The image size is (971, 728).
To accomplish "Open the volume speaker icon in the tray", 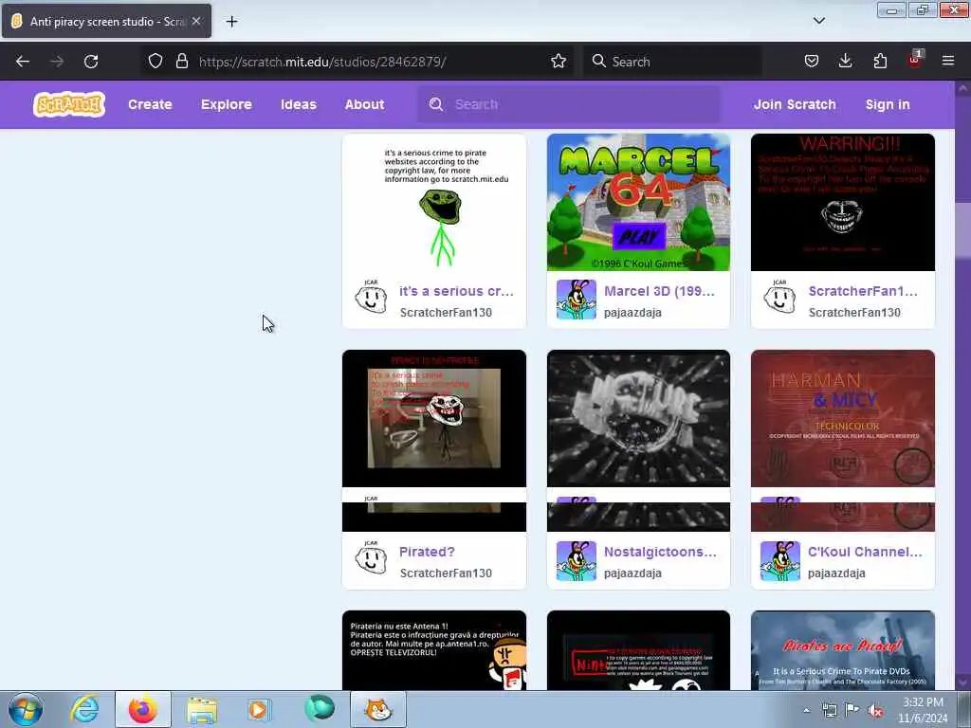I will pyautogui.click(x=875, y=711).
